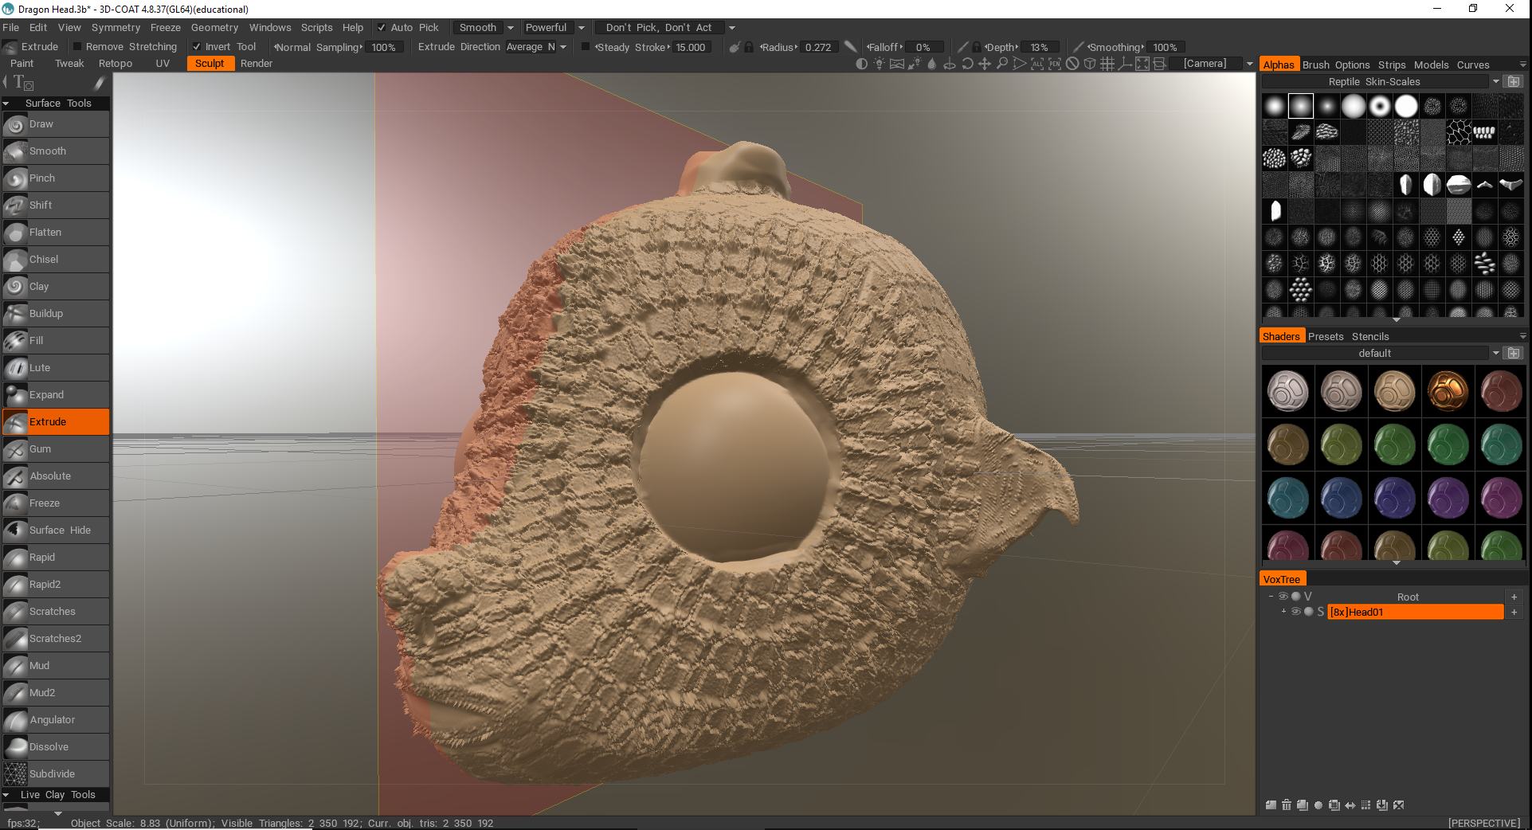Hide the Root volume with eye icon
Viewport: 1532px width, 830px height.
pos(1283,597)
